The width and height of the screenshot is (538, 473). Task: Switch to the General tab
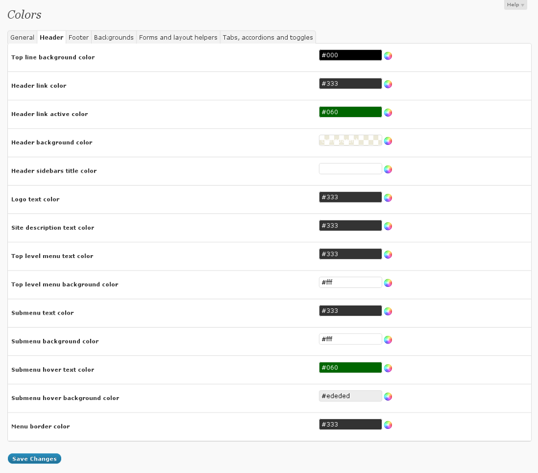(x=23, y=37)
